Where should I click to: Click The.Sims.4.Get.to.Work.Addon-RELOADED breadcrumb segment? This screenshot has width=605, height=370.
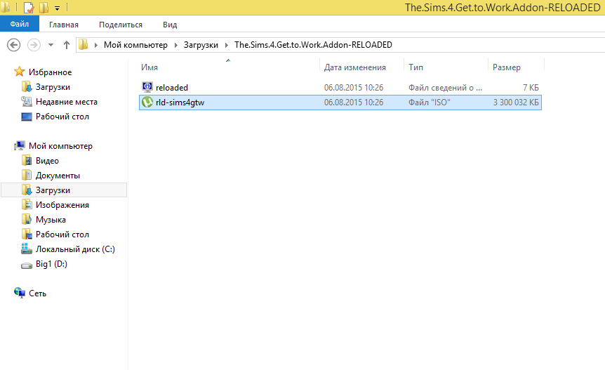(x=313, y=45)
